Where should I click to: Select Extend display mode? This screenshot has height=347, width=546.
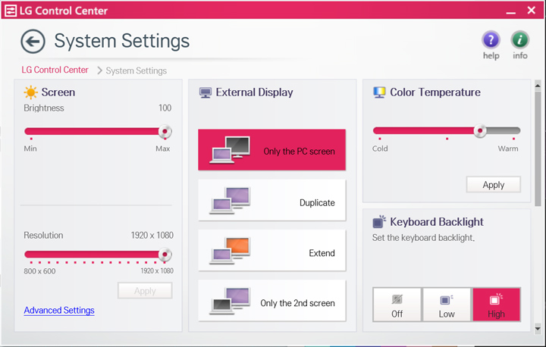pos(272,250)
